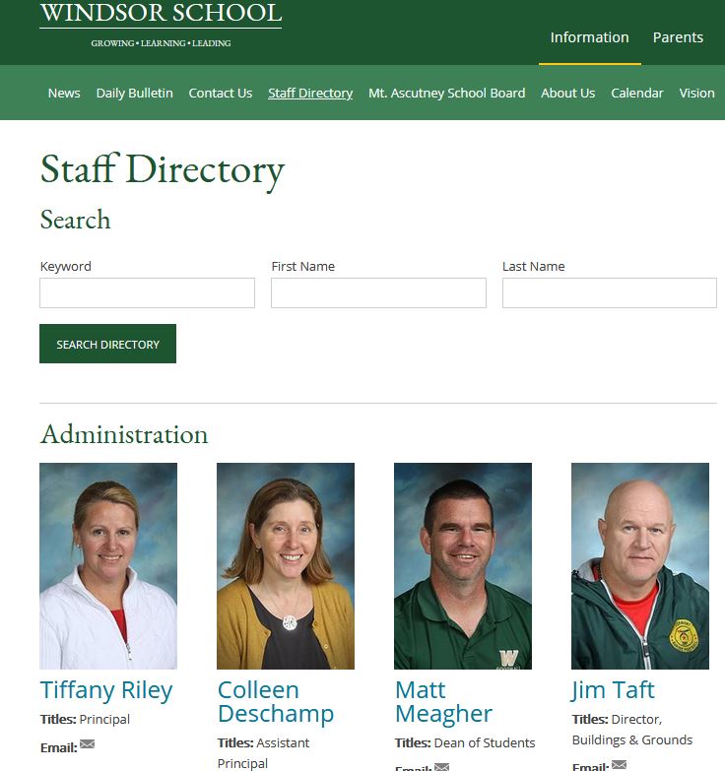Open the Parents top menu
725x771 pixels.
(x=678, y=37)
